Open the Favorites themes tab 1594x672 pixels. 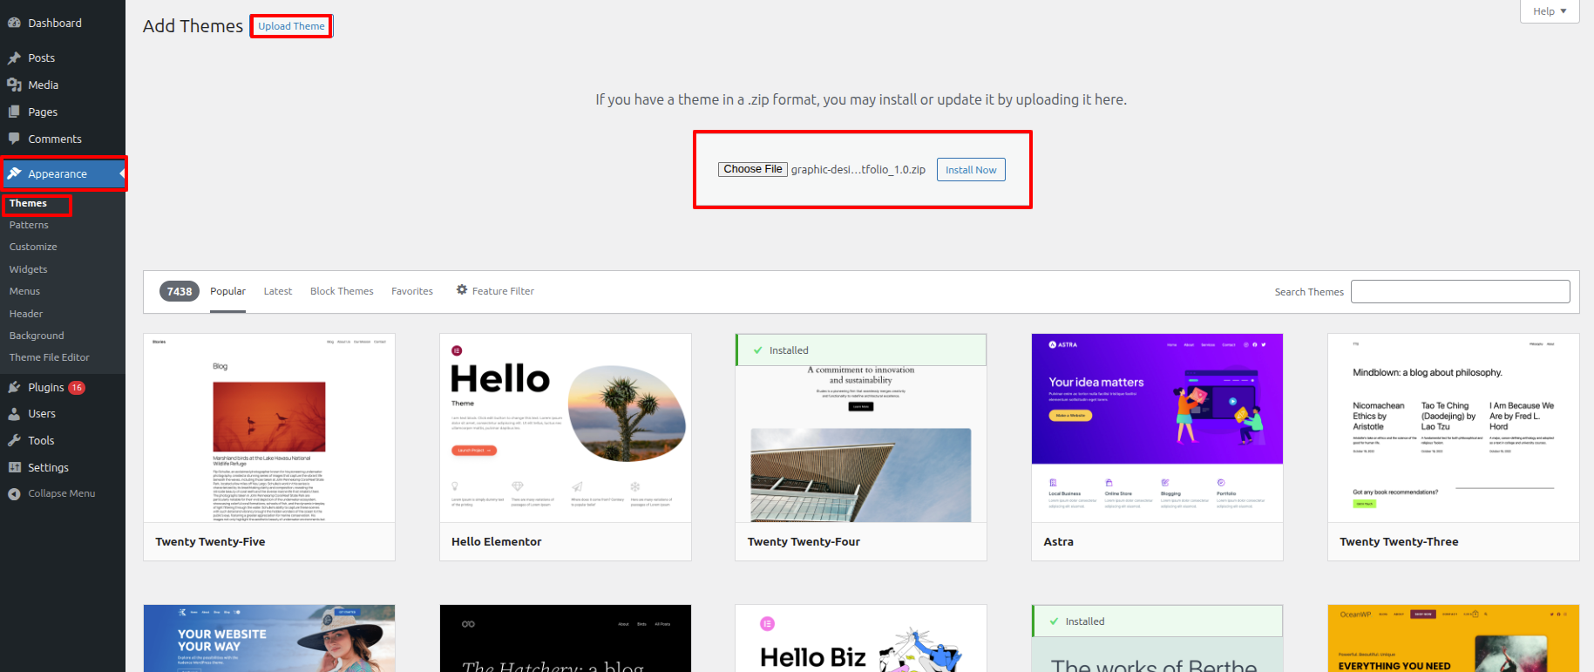coord(411,291)
